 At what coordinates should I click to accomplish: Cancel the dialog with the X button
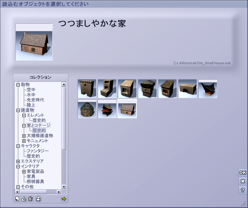(x=243, y=181)
